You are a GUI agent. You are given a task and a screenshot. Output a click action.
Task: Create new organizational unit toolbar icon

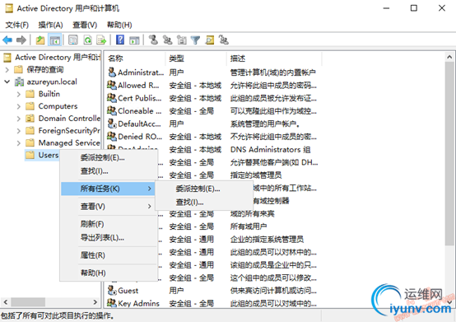coord(182,40)
